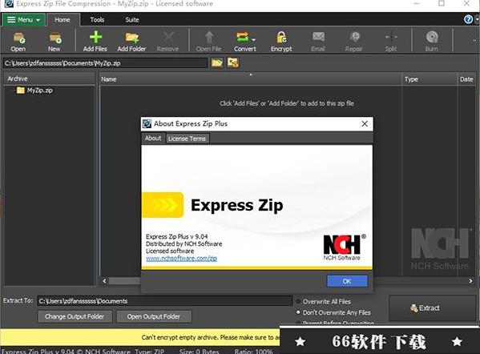Viewport: 480px width, 354px height.
Task: Click OK in About dialog
Action: click(347, 281)
